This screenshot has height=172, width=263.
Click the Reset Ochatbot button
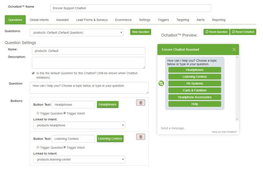click(x=243, y=32)
